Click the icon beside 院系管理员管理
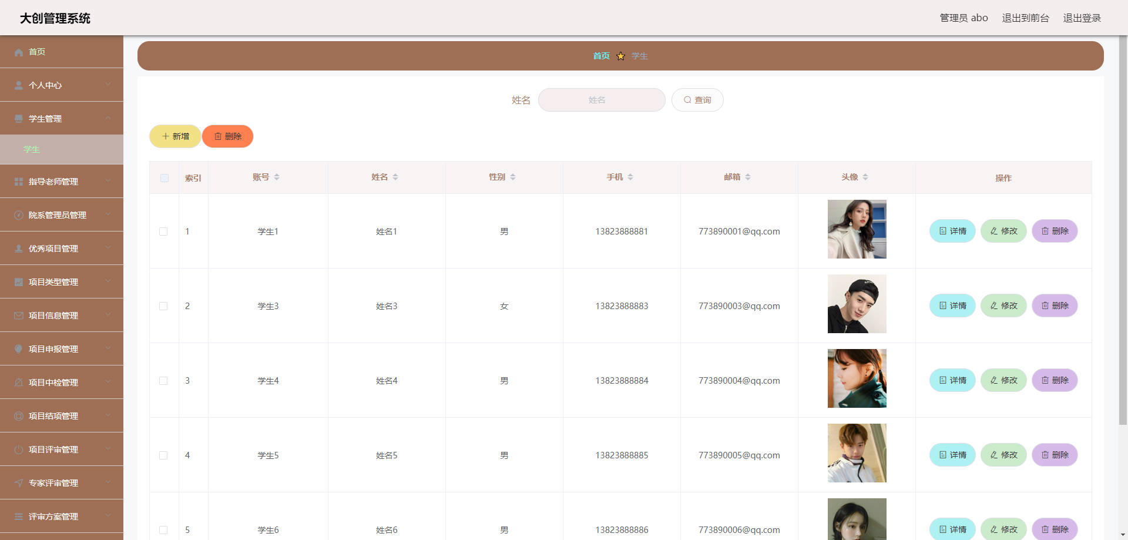This screenshot has height=540, width=1128. click(x=19, y=215)
